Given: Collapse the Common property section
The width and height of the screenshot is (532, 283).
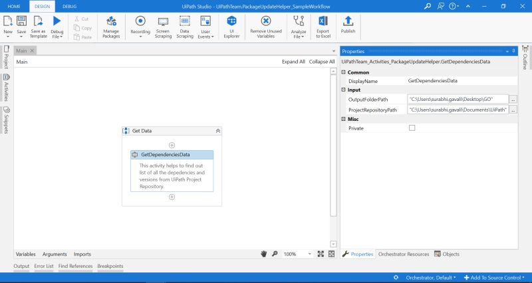Looking at the screenshot, I should [x=343, y=72].
